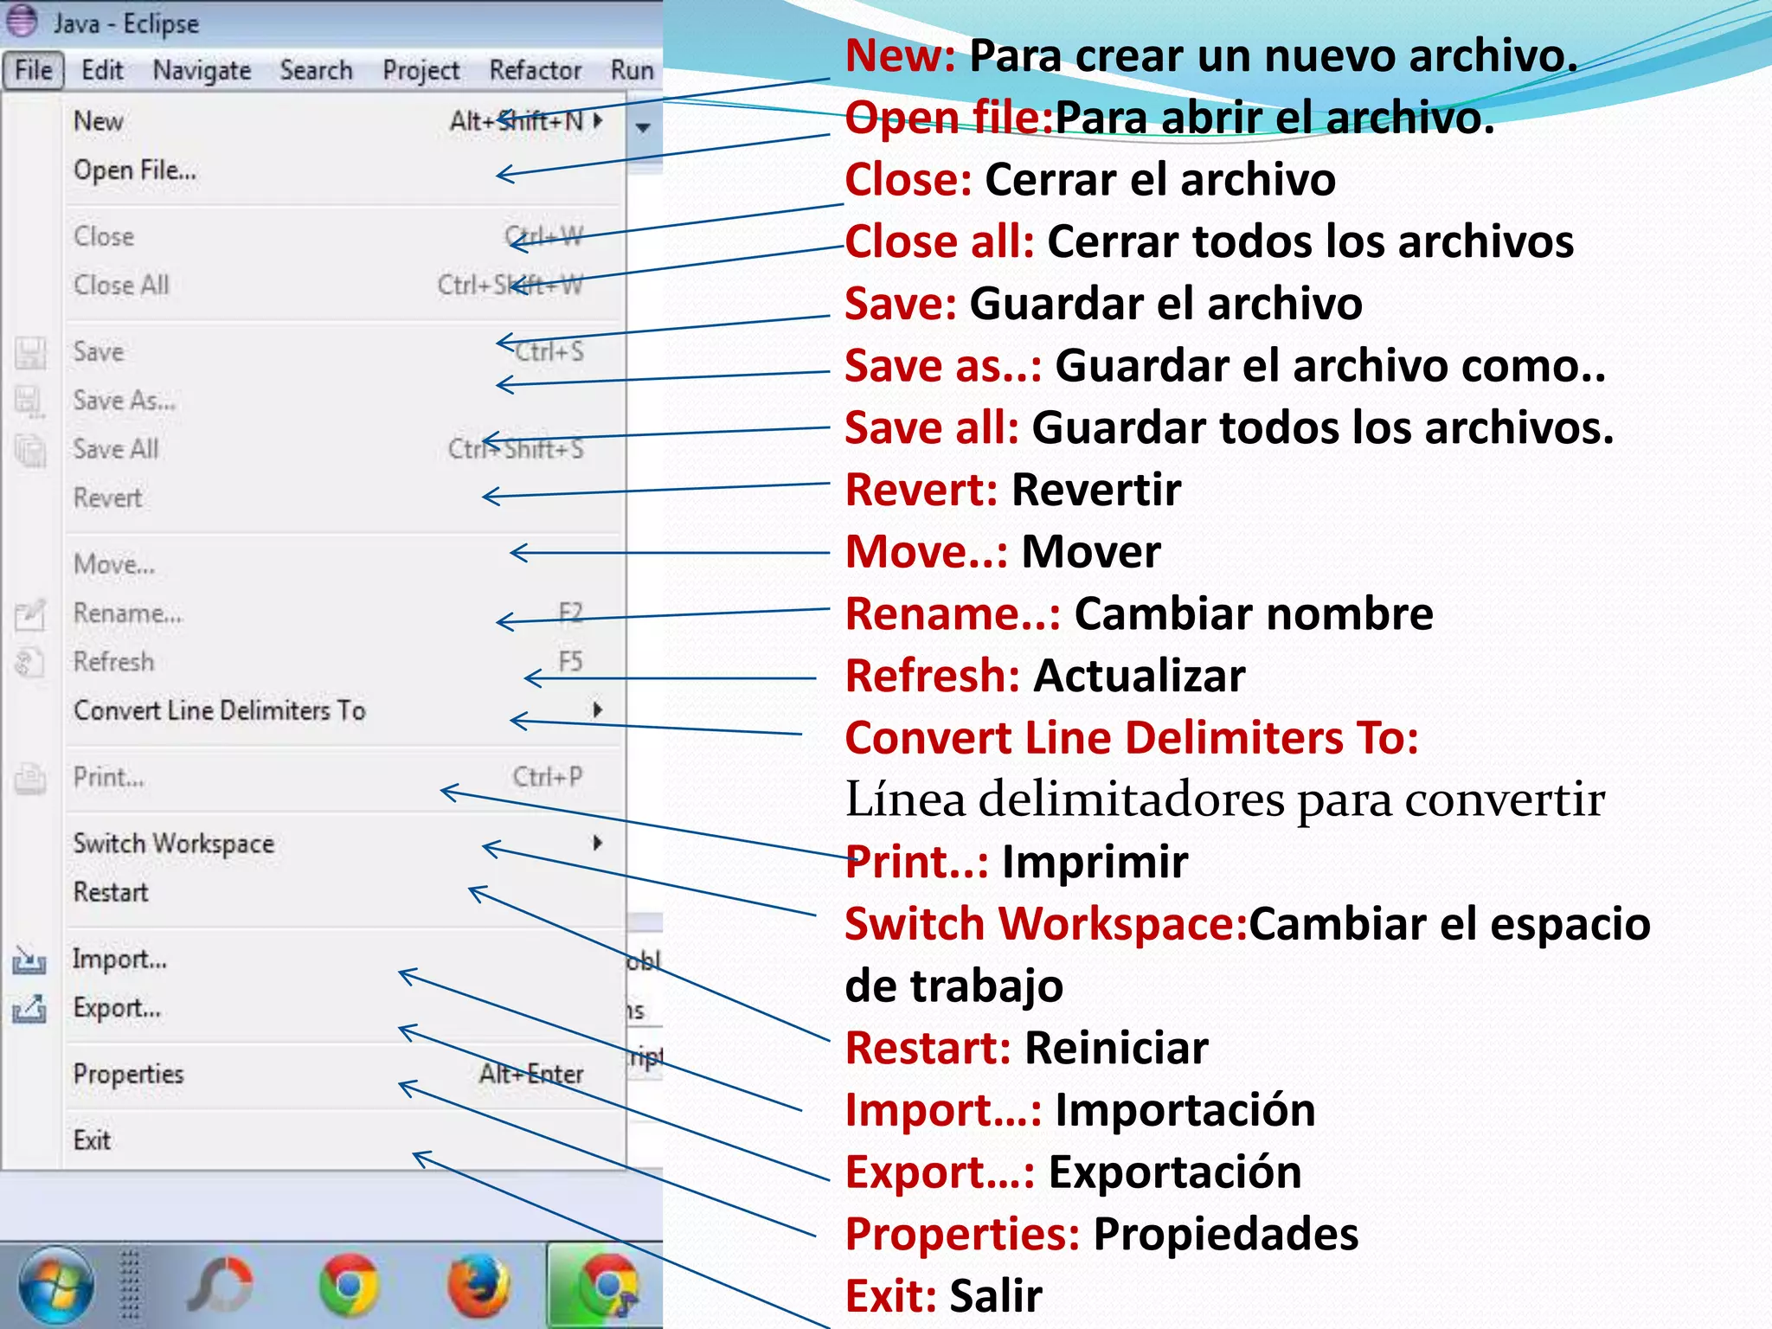Image resolution: width=1772 pixels, height=1329 pixels.
Task: Select Close menu entry
Action: 344,236
